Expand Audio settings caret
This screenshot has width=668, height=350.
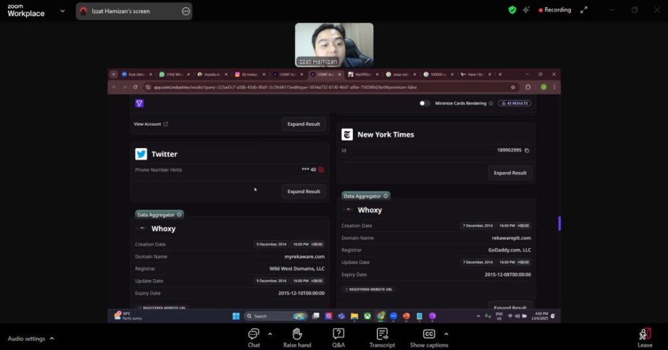pyautogui.click(x=52, y=338)
